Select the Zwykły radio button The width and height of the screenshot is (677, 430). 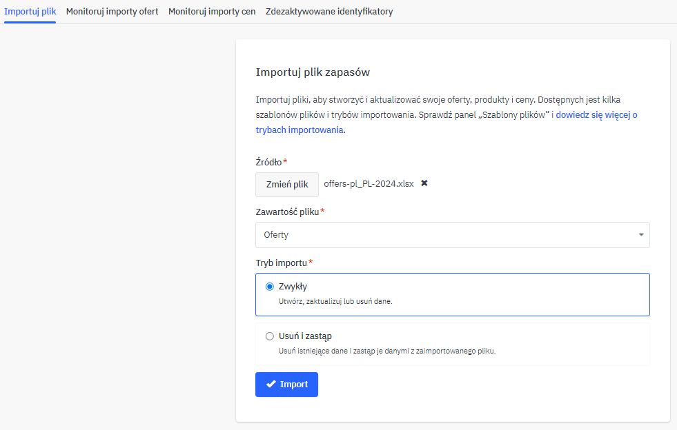click(x=270, y=287)
